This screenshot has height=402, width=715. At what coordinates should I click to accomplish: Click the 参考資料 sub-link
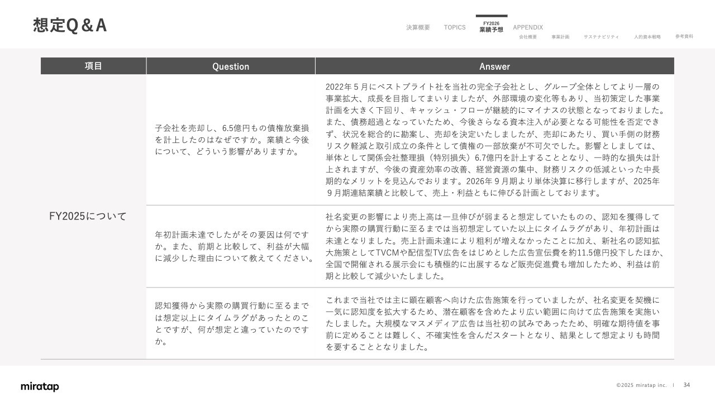tap(684, 36)
